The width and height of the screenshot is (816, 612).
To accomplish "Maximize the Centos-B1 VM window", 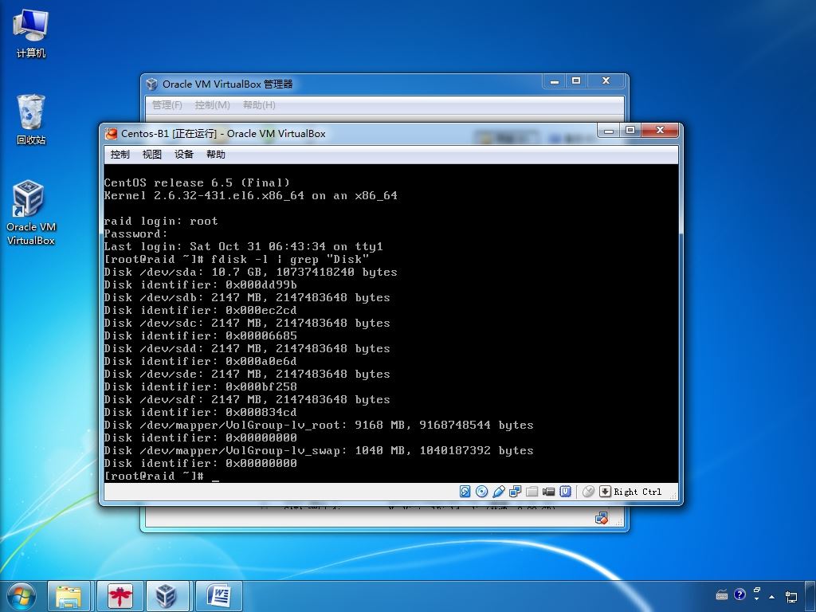I will pos(630,130).
